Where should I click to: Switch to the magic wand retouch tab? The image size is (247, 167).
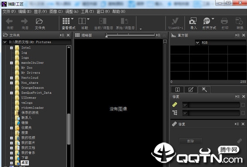pyautogui.click(x=204, y=90)
